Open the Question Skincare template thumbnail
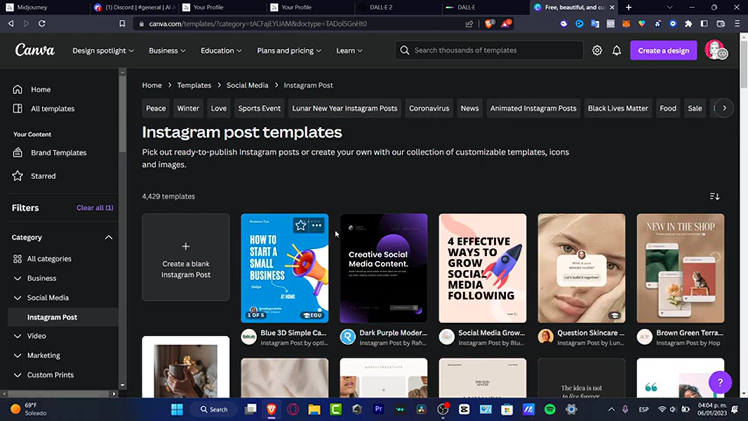This screenshot has width=748, height=421. pos(582,268)
